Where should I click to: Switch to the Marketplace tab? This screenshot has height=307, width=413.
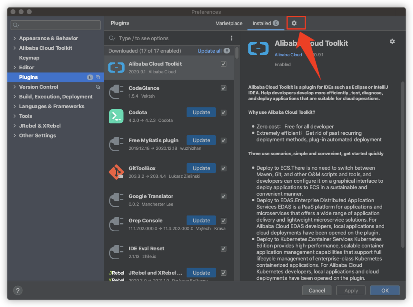pos(229,23)
